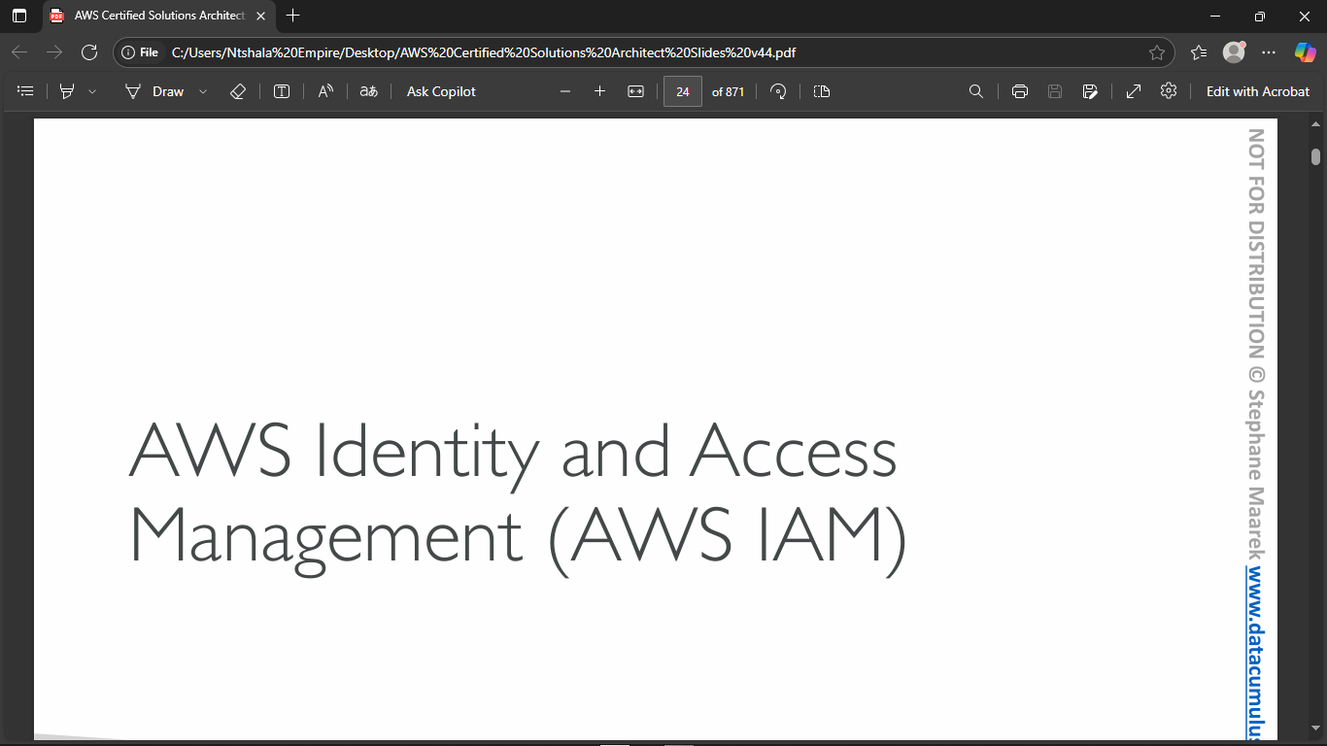The height and width of the screenshot is (746, 1327).
Task: Zoom in the PDF
Action: click(599, 91)
